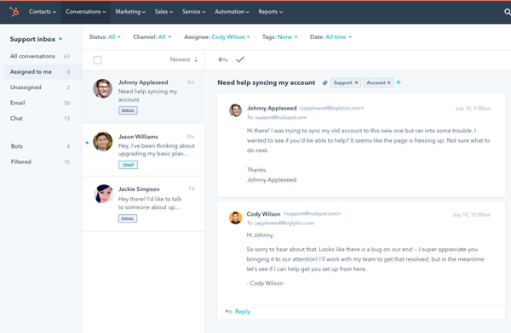The image size is (511, 333).
Task: Open Jason Williams conversation preview text
Action: tap(157, 150)
